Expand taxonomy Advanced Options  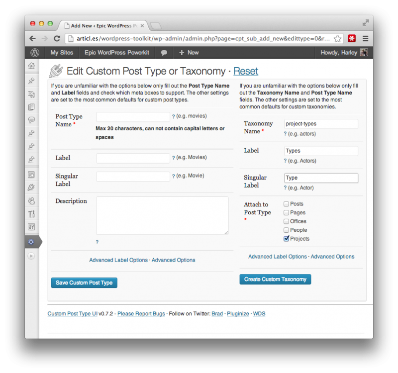point(332,257)
